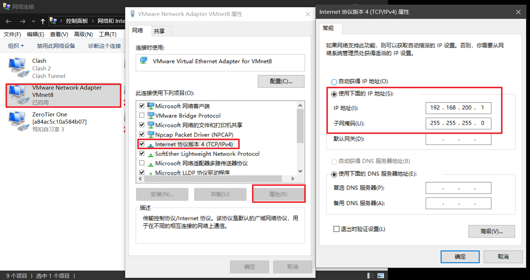Switch to large icons view in status bar
This screenshot has height=280, width=530.
pos(381,276)
